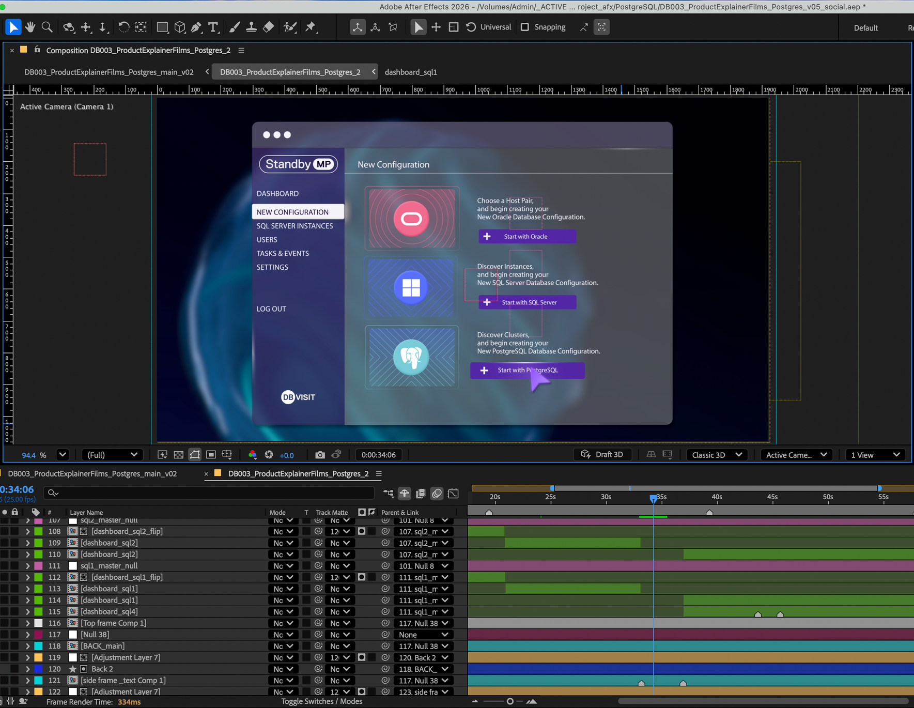This screenshot has width=914, height=708.
Task: Toggle the Region of Interest icon
Action: click(211, 455)
